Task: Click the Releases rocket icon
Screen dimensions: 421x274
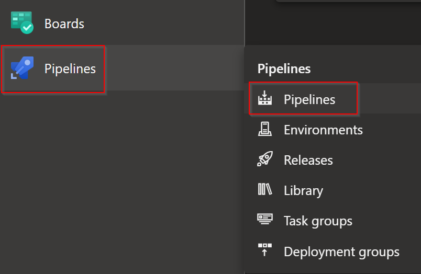Action: pyautogui.click(x=265, y=159)
